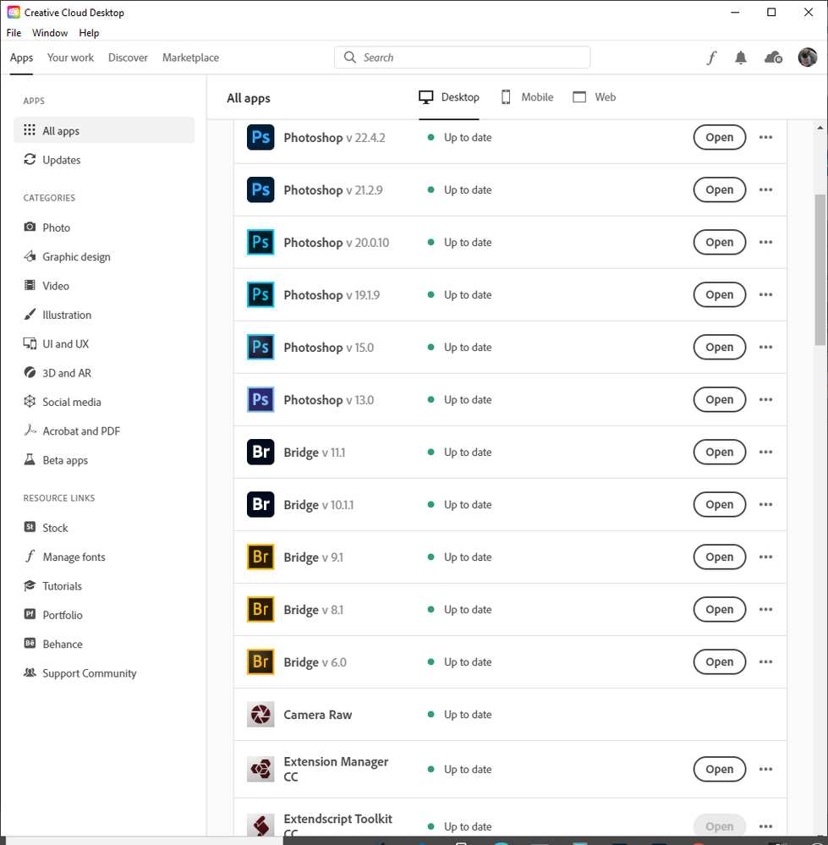
Task: Switch to the Mobile apps tab
Action: click(528, 97)
